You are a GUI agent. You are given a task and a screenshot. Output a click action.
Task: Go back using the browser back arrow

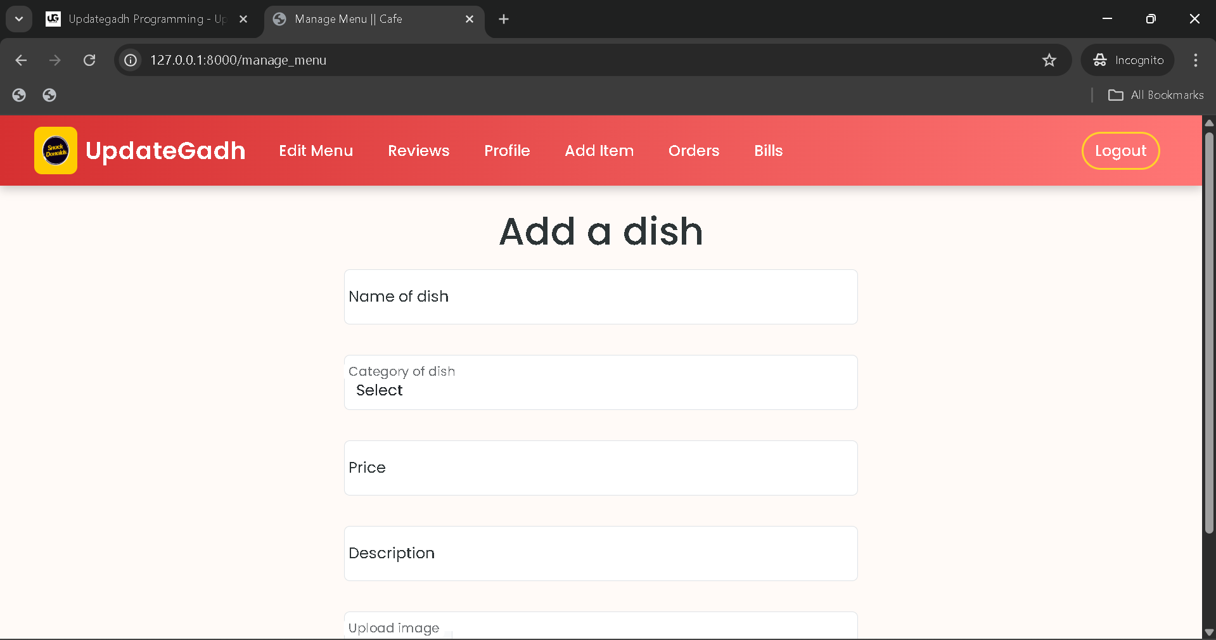pyautogui.click(x=21, y=60)
